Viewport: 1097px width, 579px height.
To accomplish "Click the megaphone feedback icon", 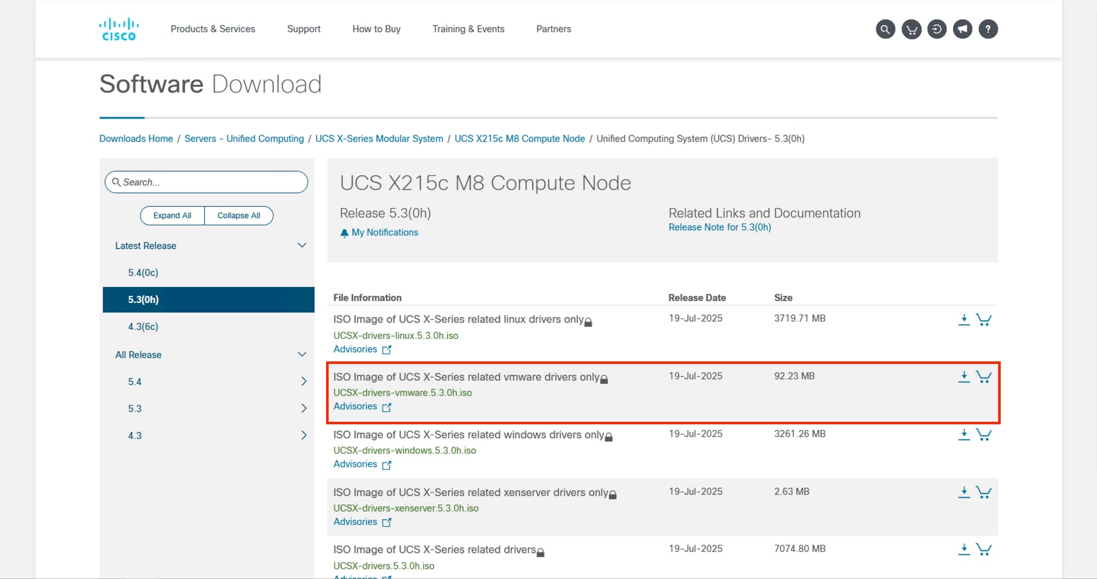I will click(963, 29).
